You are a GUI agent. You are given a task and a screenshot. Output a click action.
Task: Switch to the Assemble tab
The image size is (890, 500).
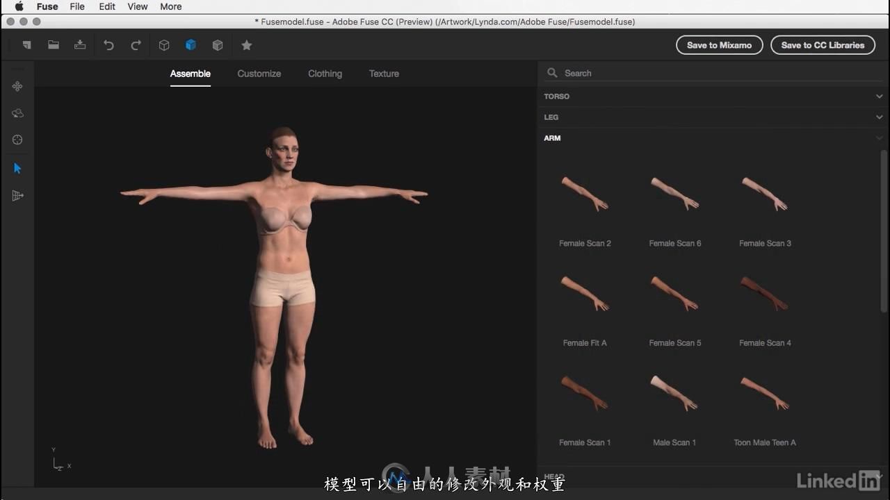[x=191, y=74]
